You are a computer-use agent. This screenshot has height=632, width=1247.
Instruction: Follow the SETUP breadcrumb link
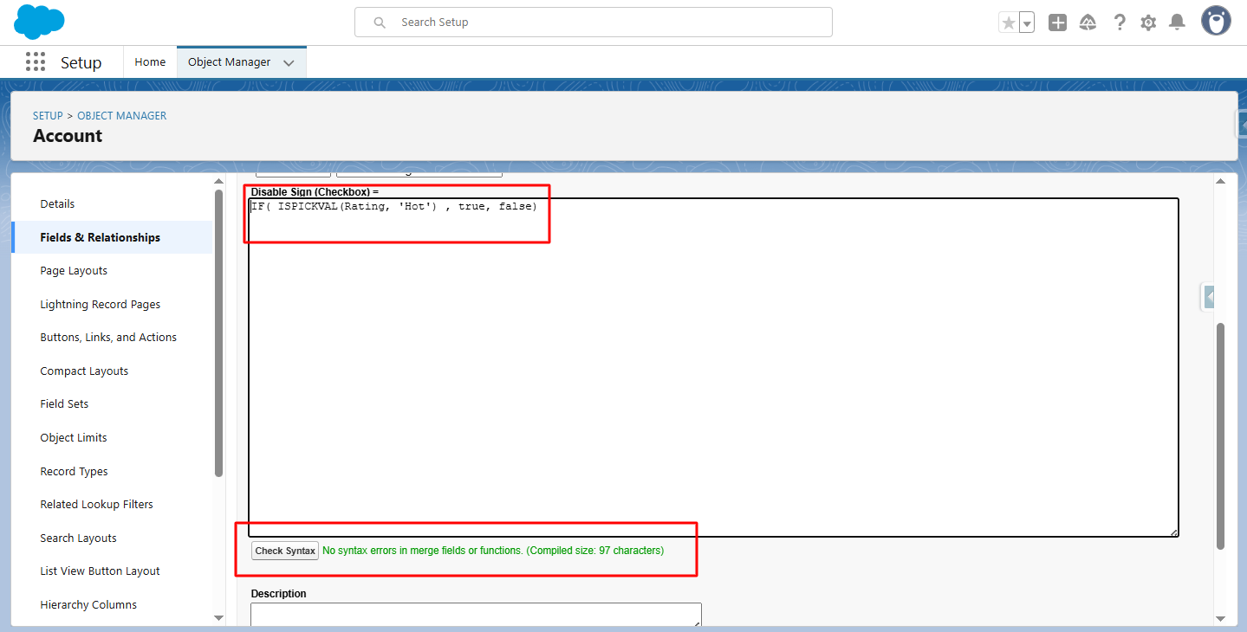[x=48, y=116]
